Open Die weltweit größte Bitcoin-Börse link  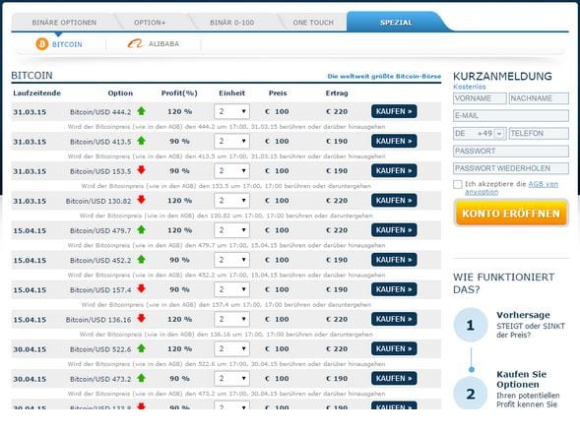point(384,76)
